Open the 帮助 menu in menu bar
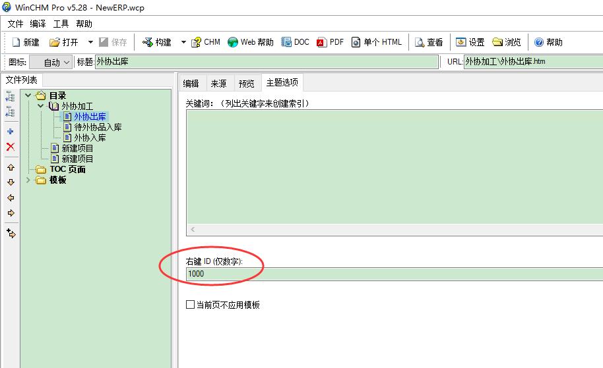Image resolution: width=603 pixels, height=368 pixels. coord(84,24)
